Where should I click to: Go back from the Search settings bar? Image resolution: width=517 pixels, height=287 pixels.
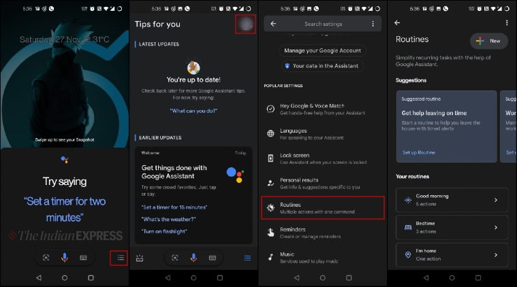(273, 24)
